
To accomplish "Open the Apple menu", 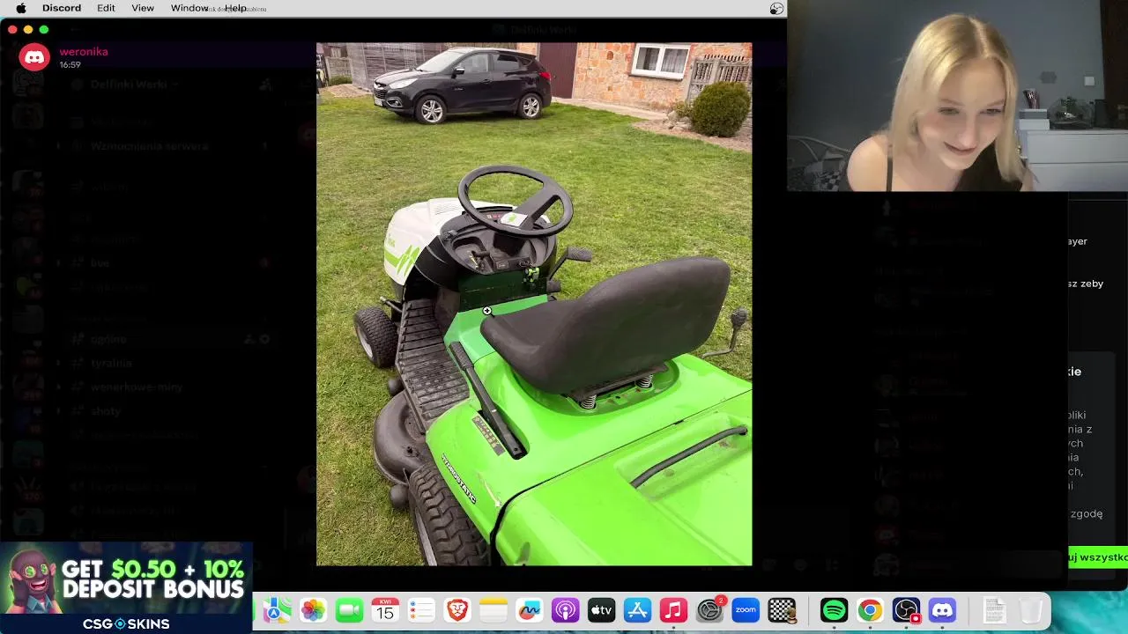I will [20, 8].
